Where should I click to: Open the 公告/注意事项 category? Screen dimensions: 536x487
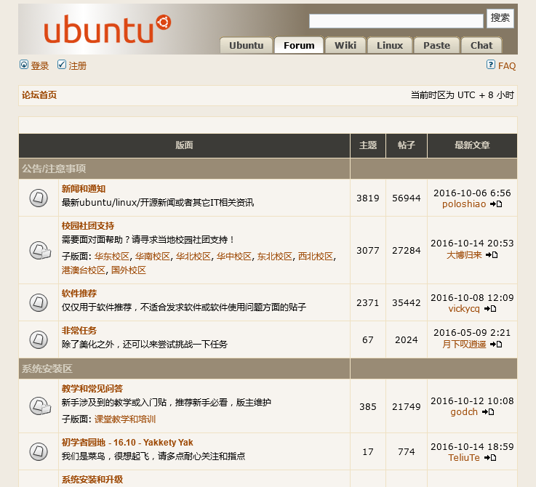54,169
